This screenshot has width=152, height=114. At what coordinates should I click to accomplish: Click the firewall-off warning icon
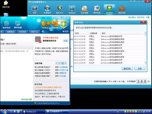click(x=38, y=39)
